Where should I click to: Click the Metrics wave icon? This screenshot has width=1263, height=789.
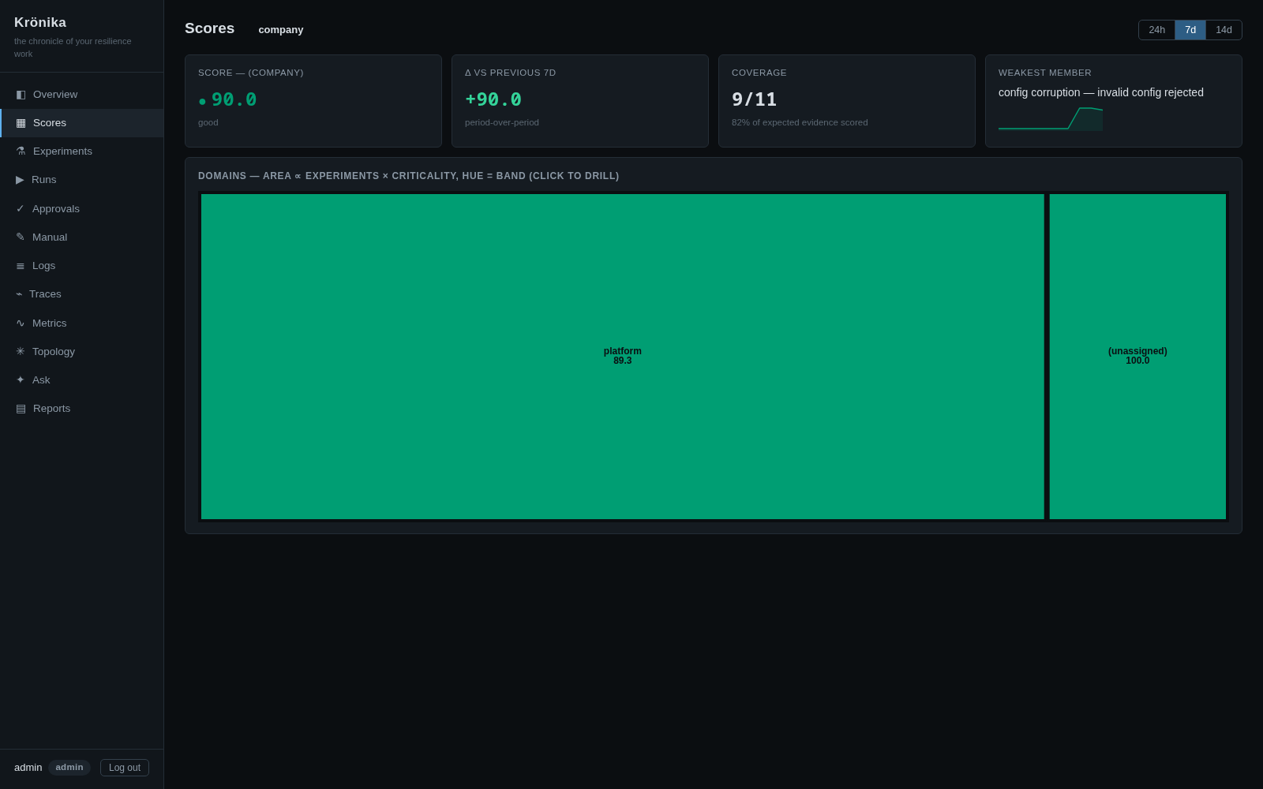click(x=21, y=323)
